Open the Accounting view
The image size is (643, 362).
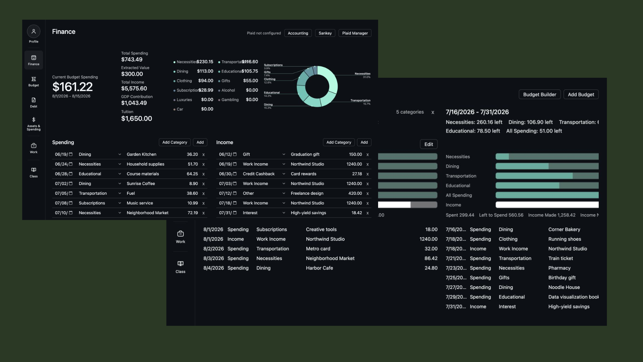point(298,33)
